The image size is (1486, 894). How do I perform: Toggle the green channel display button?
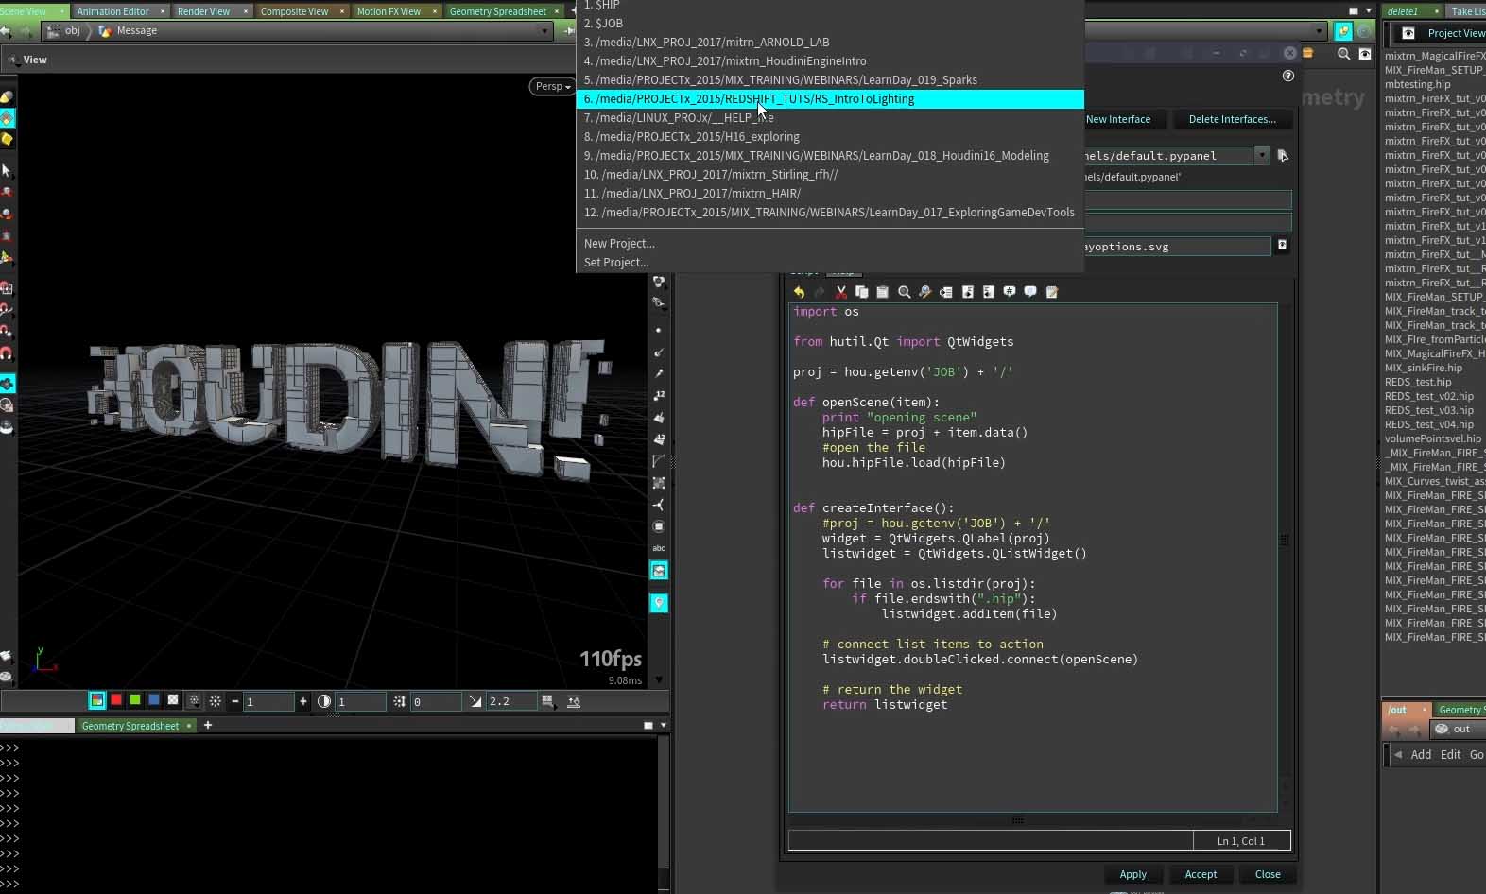click(134, 700)
